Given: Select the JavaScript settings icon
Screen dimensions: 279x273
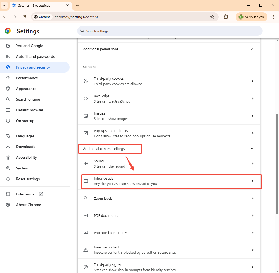Looking at the screenshot, I should pyautogui.click(x=86, y=98).
